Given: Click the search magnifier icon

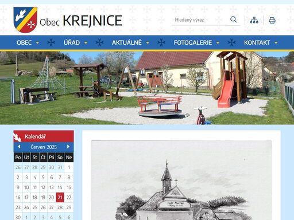Looking at the screenshot, I should (x=233, y=19).
